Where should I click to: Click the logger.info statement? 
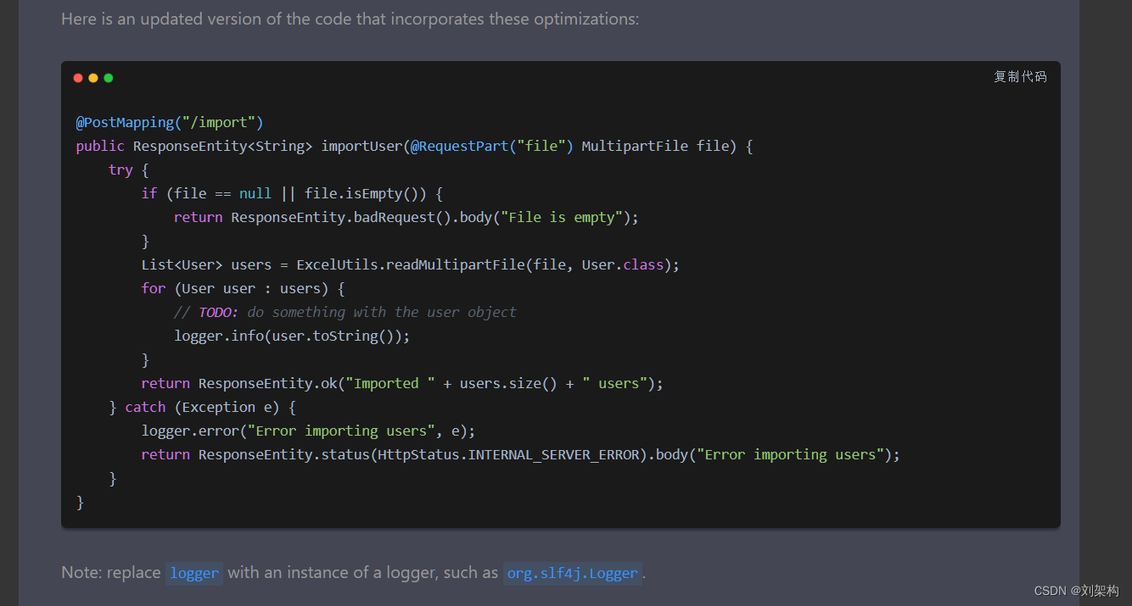(x=292, y=336)
